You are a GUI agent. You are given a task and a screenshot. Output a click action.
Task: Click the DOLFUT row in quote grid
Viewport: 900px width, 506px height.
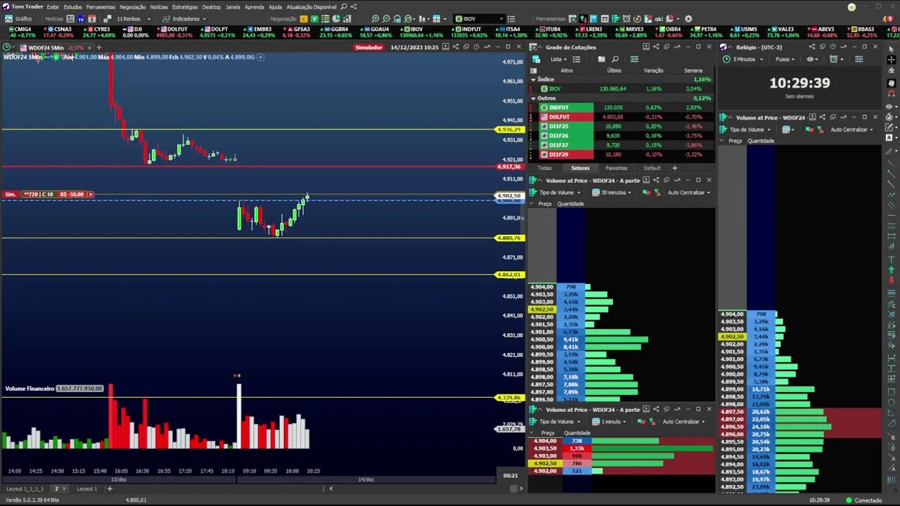622,117
